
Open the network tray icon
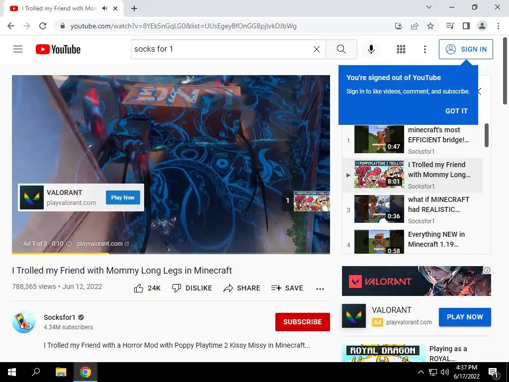coord(433,372)
